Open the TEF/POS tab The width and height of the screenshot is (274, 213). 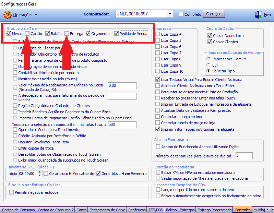[156, 210]
